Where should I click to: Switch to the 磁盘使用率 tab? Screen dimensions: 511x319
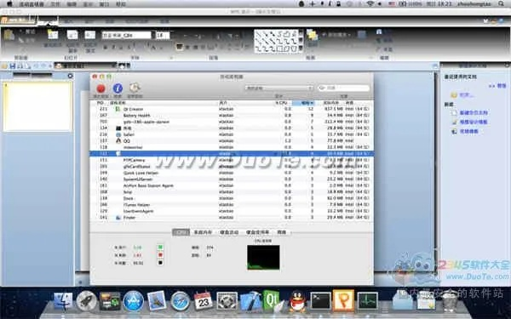click(x=257, y=232)
